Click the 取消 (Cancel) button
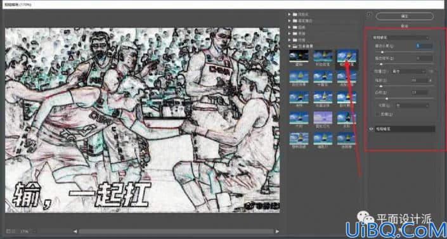 [x=405, y=26]
